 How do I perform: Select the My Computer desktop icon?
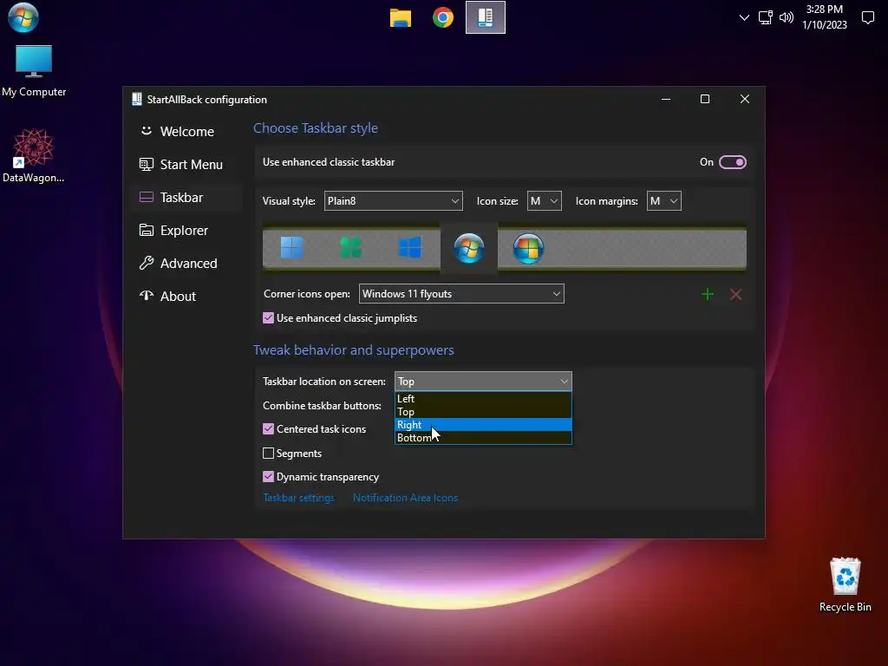click(34, 71)
